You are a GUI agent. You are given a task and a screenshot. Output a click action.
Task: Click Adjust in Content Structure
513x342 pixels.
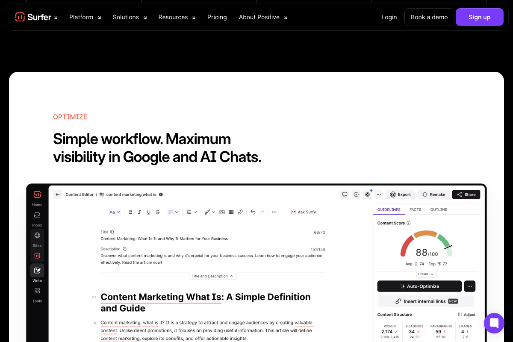tap(466, 315)
